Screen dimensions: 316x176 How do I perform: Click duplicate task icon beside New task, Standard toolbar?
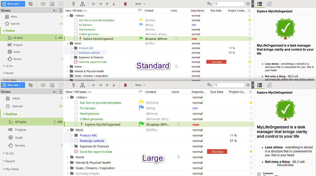pyautogui.click(x=31, y=4)
